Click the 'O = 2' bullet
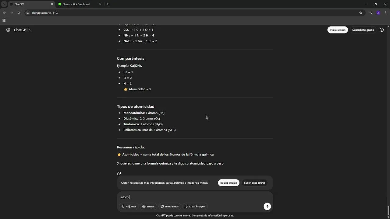This screenshot has width=390, height=219. tap(127, 78)
